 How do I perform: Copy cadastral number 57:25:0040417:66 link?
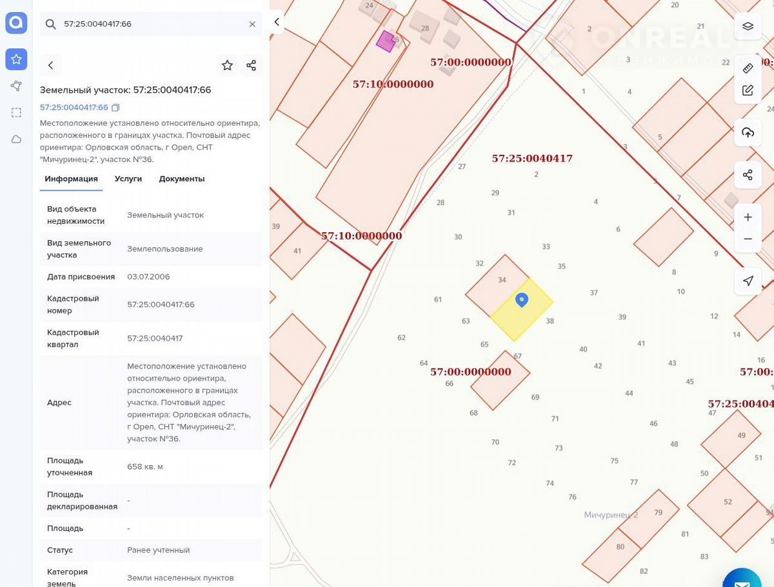coord(115,108)
